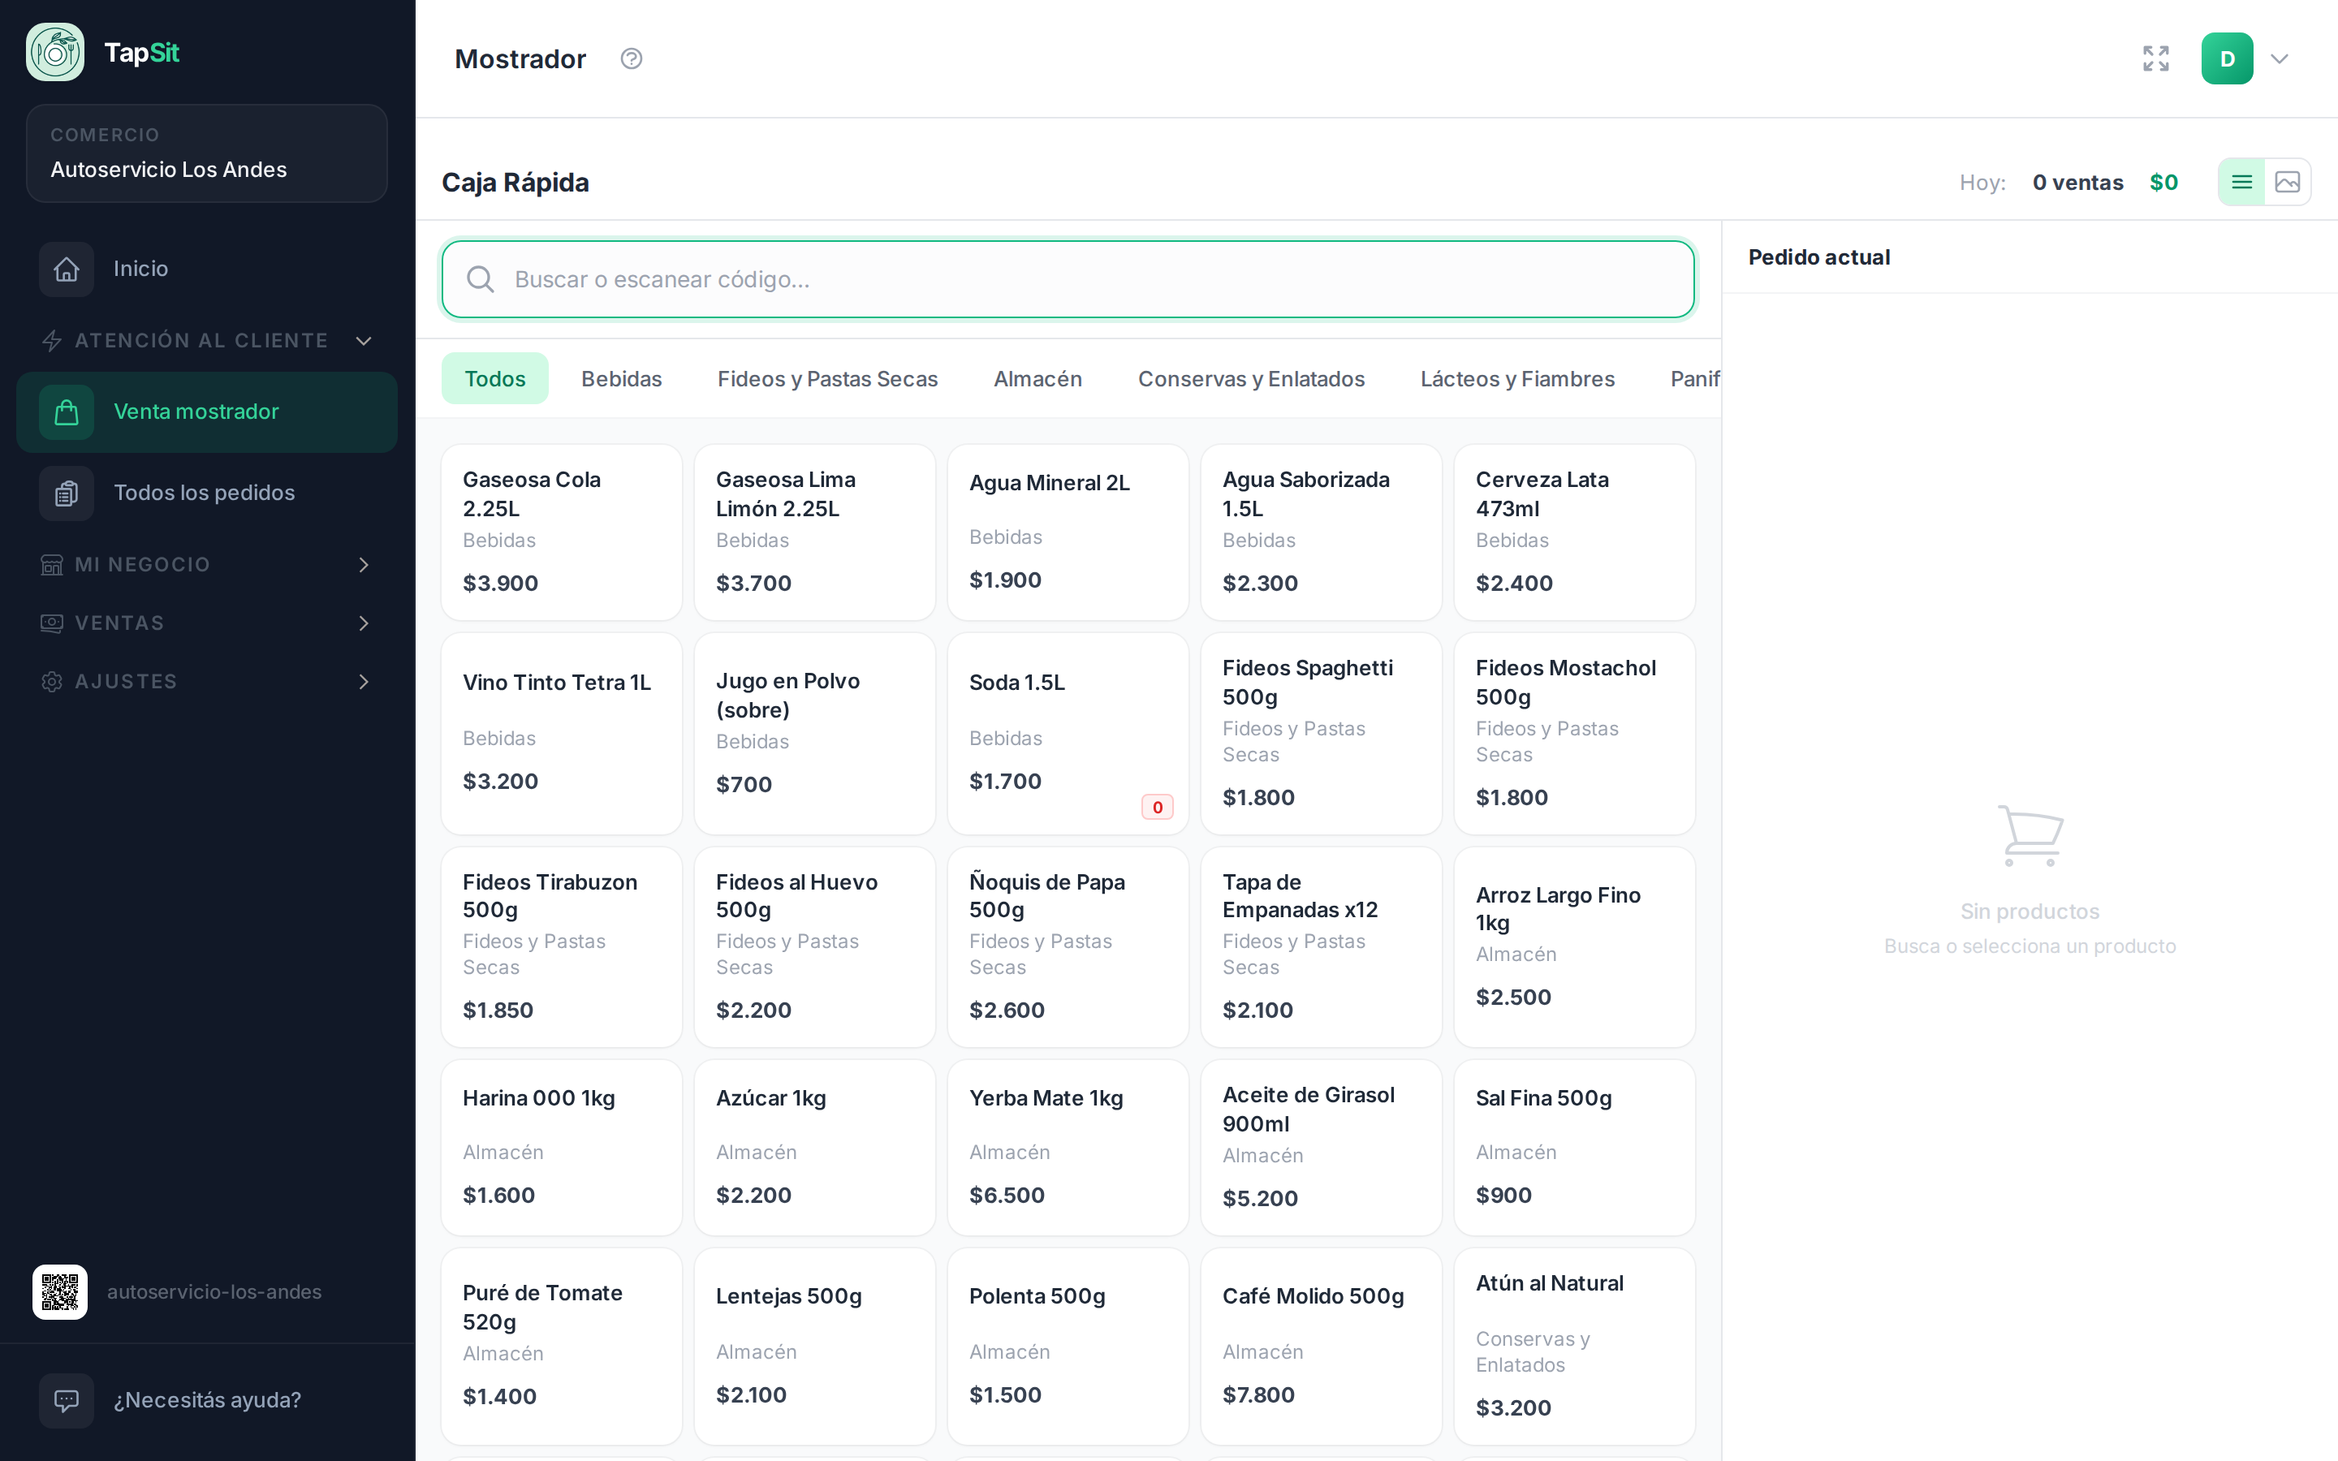Add Aceite de Girasol 900ml
This screenshot has width=2338, height=1461.
pos(1321,1148)
